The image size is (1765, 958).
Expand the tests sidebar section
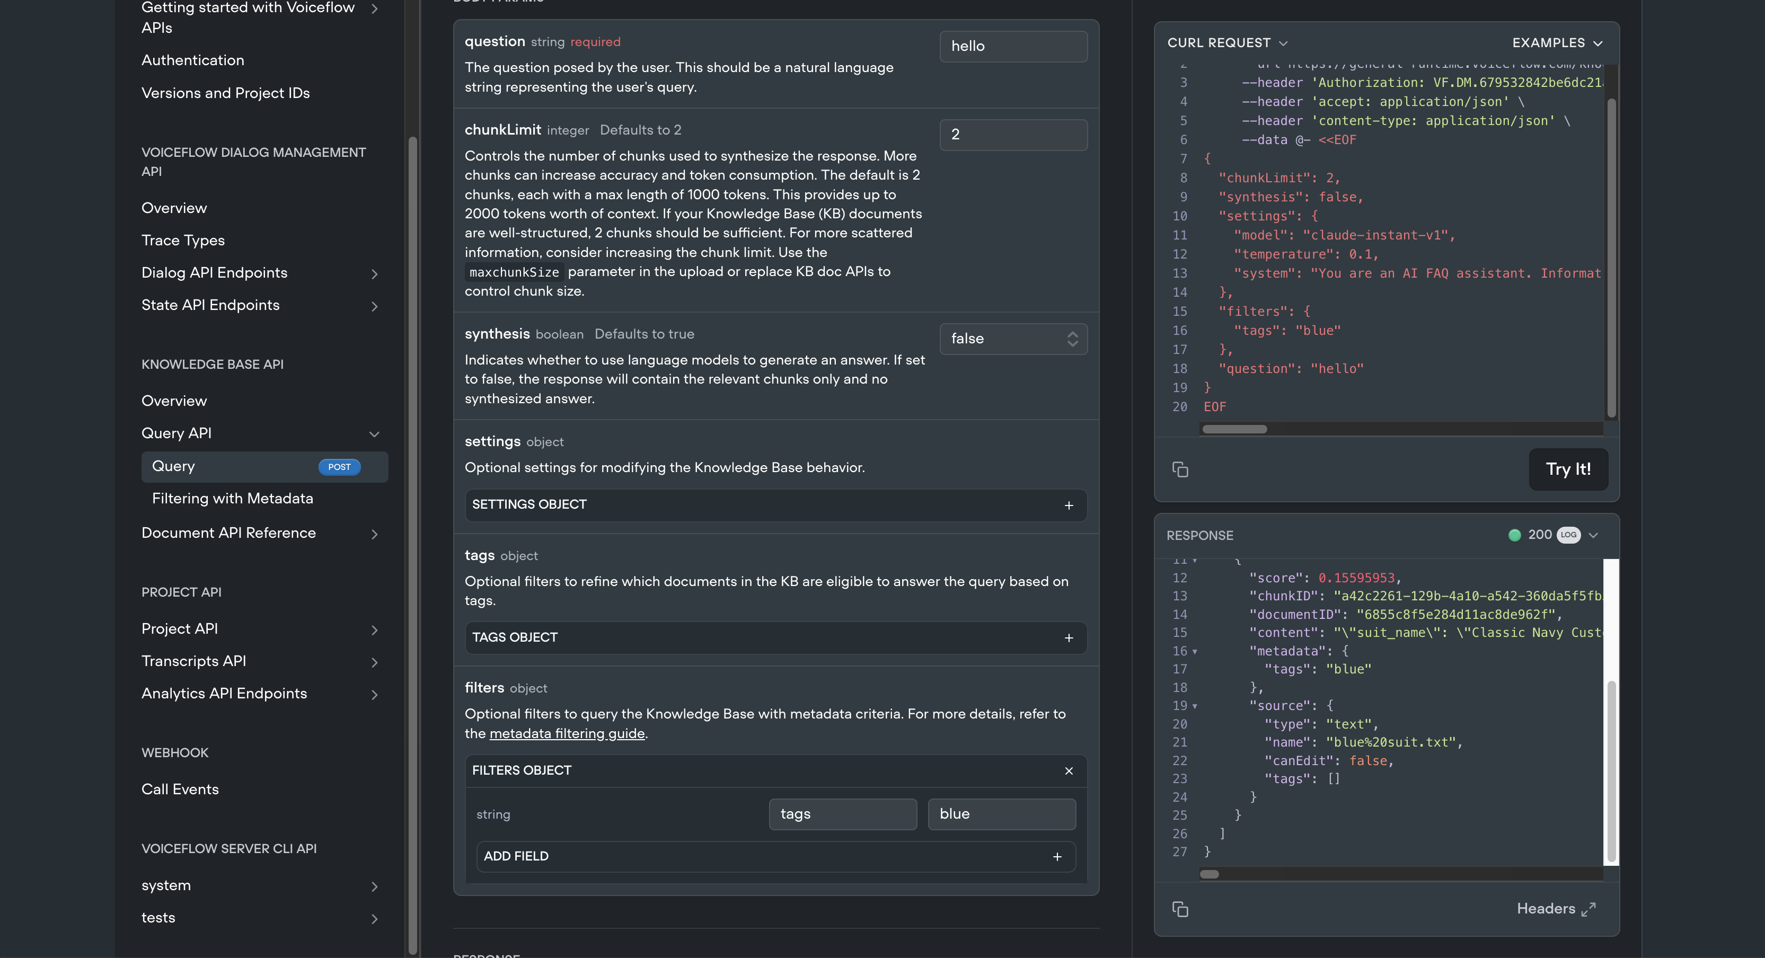[374, 918]
